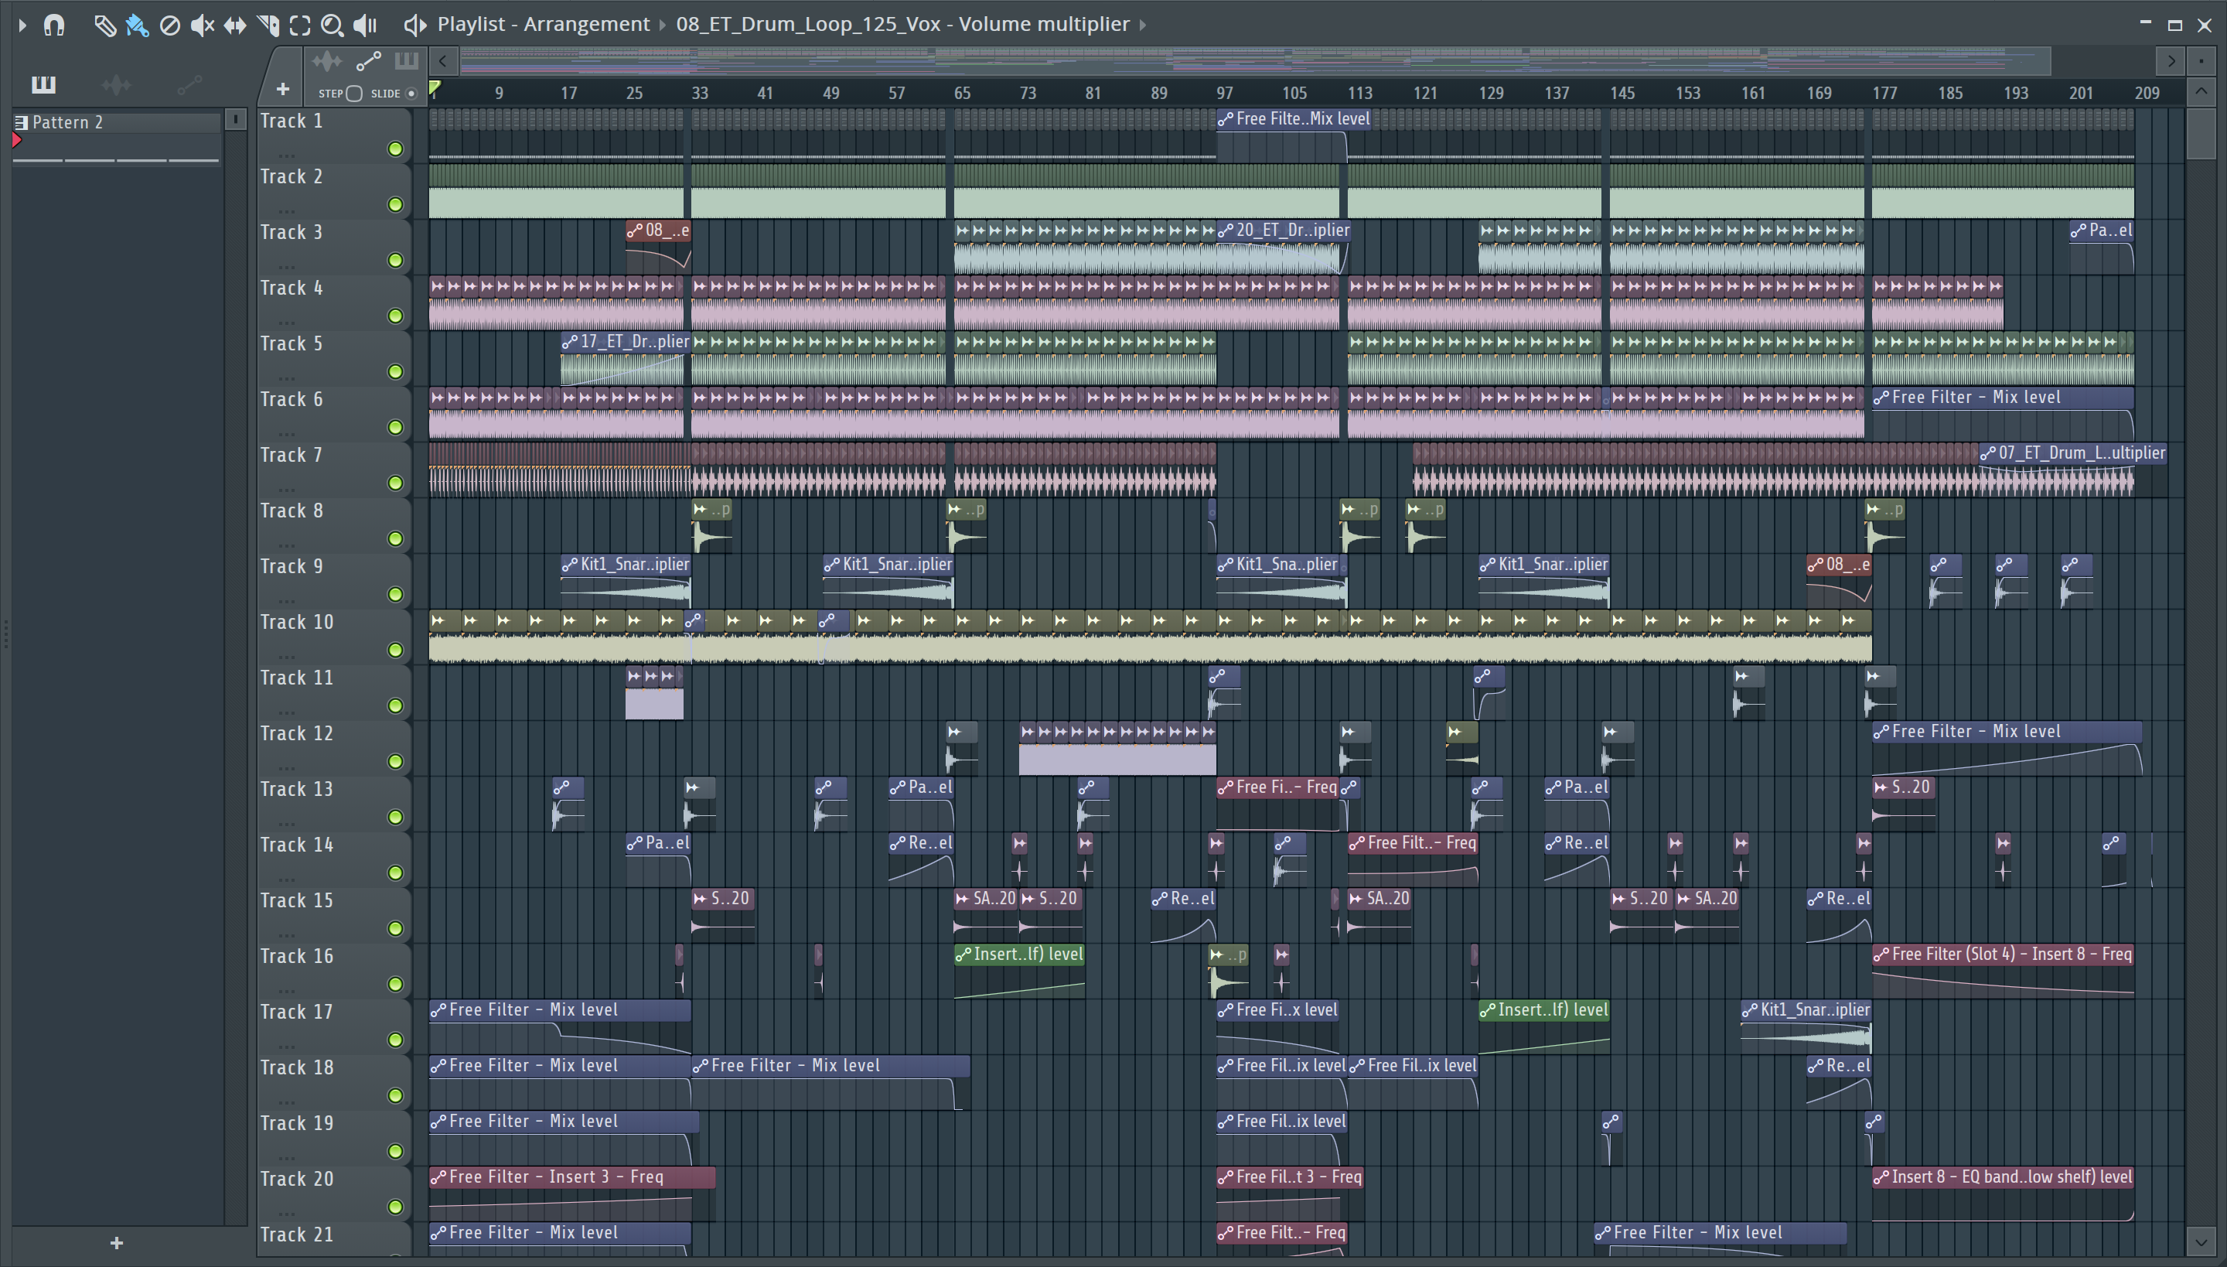
Task: Select the Mute tool
Action: (202, 26)
